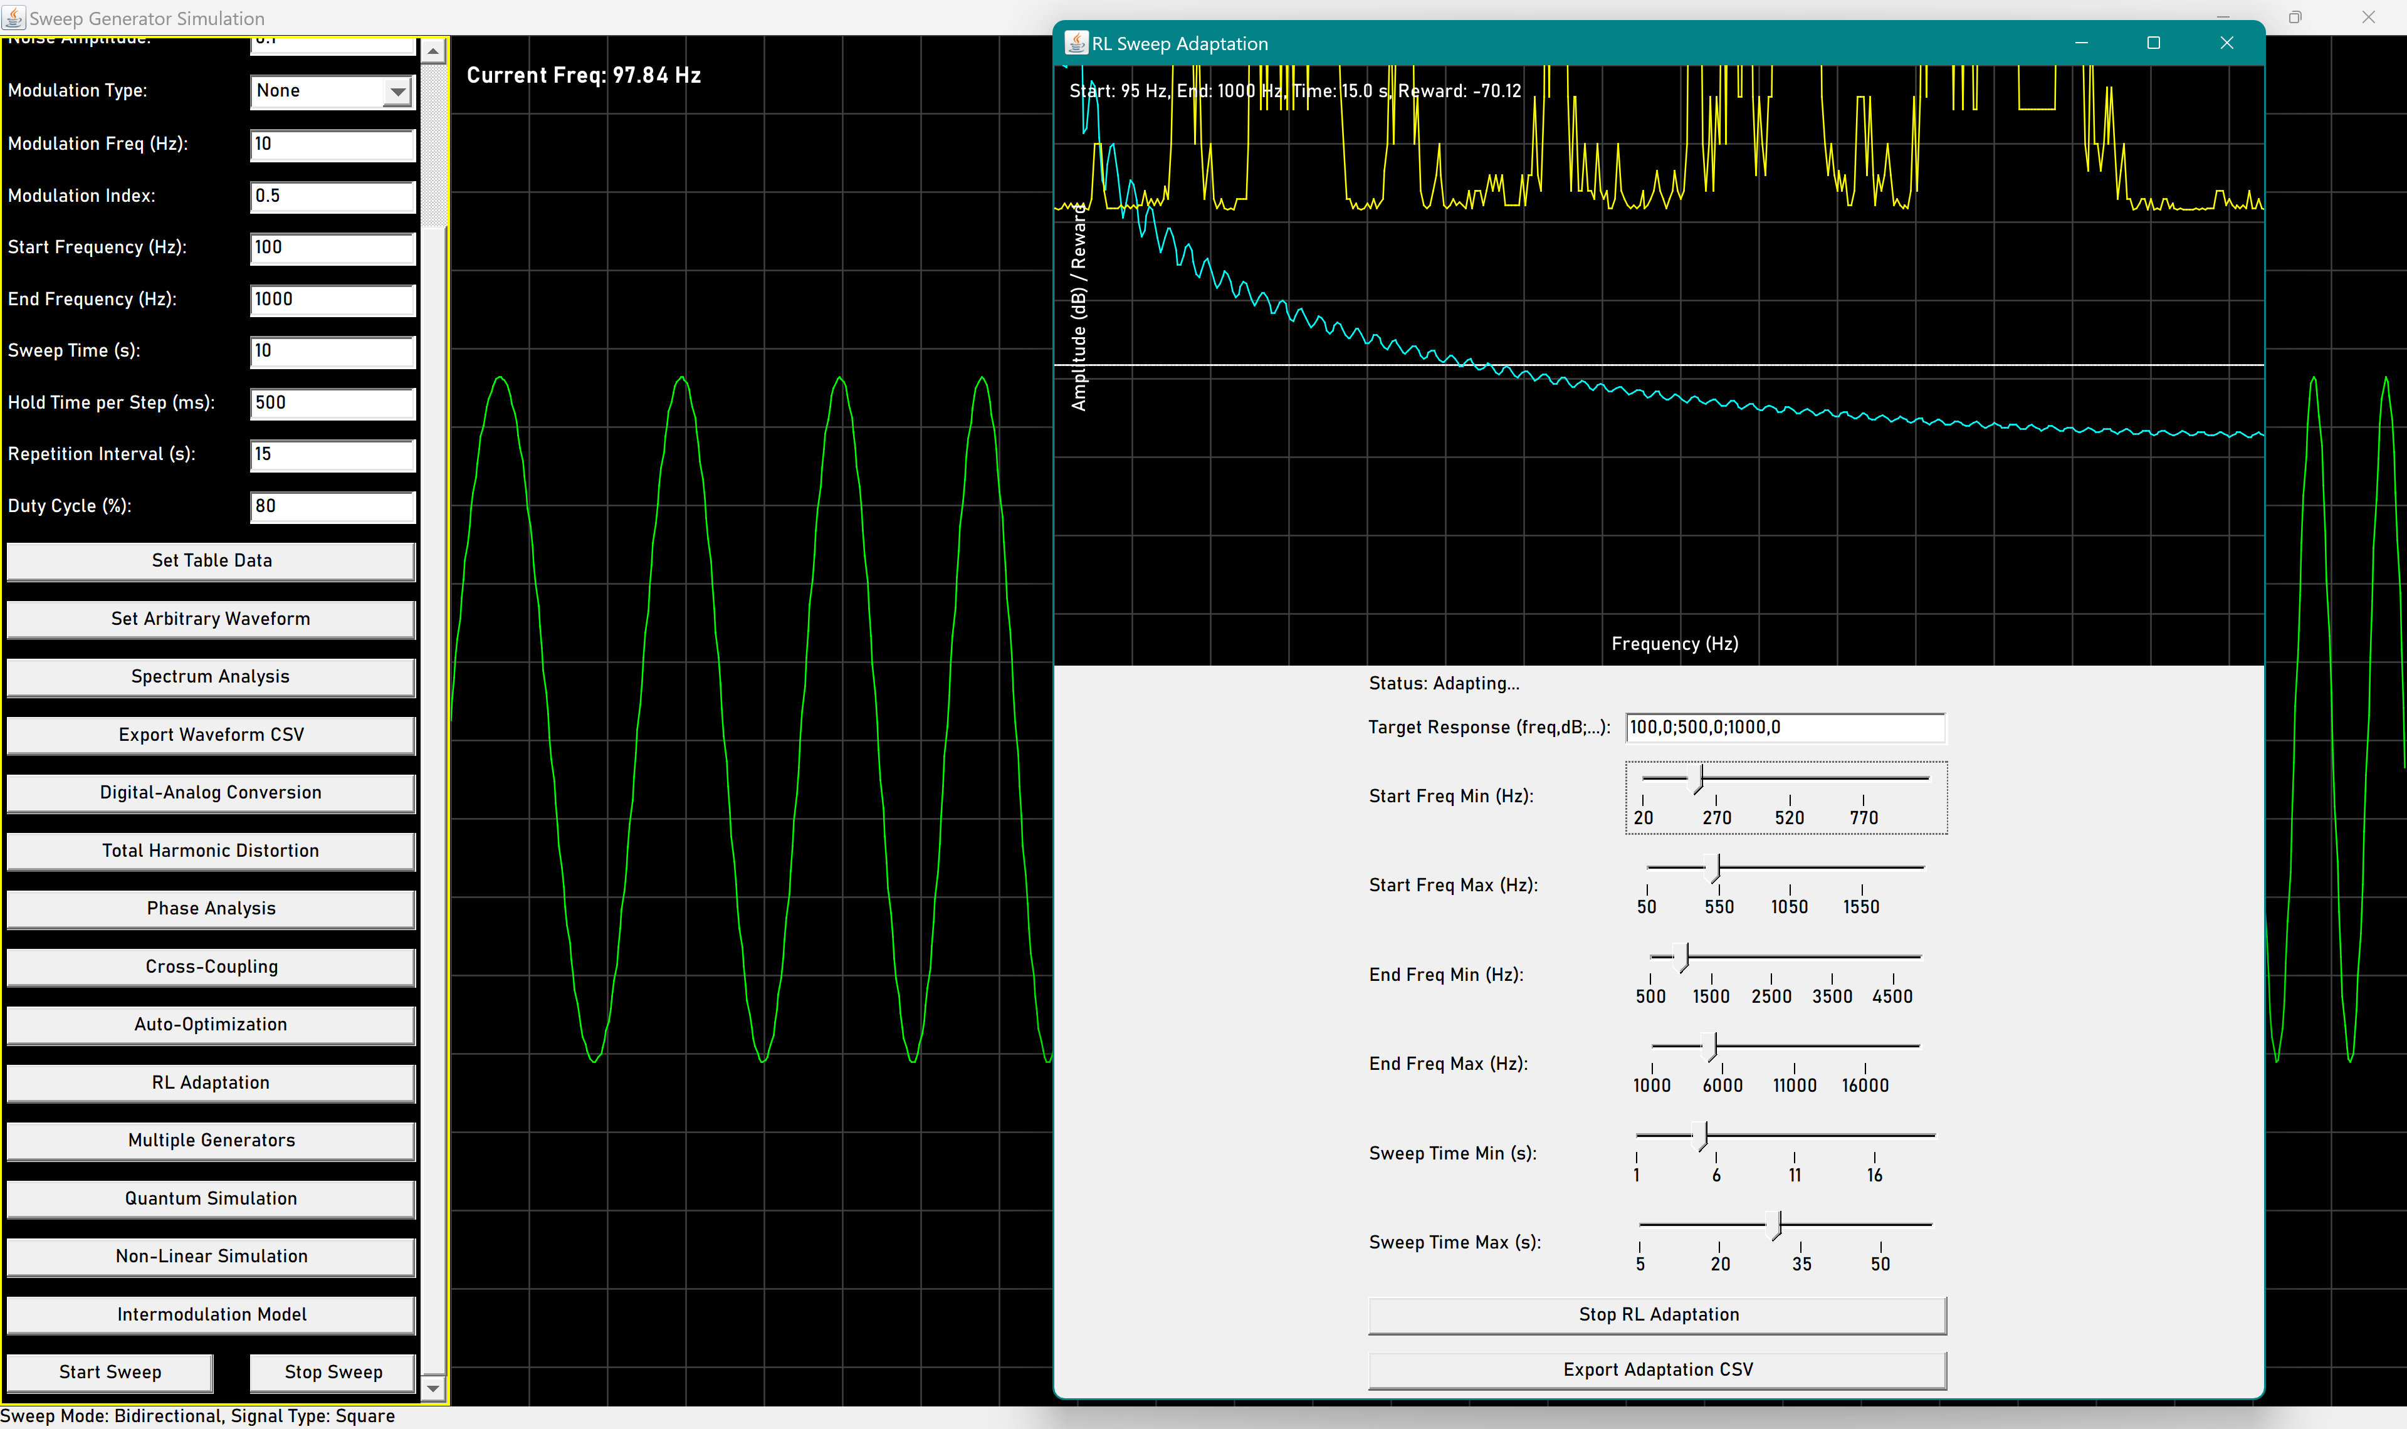Click the left panel scroll-up arrow
2407x1429 pixels.
(x=433, y=50)
